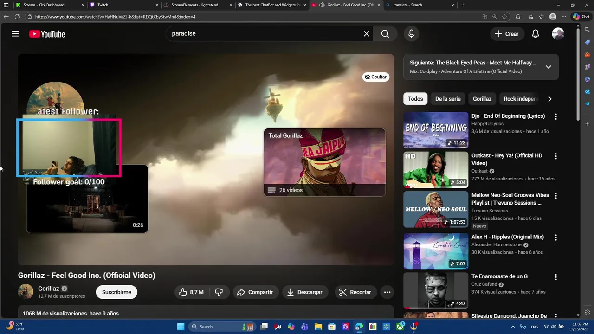Open options for Djo End Of Beginning
The width and height of the screenshot is (594, 334).
(556, 116)
